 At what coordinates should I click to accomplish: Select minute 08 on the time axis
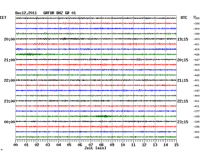click(x=101, y=145)
